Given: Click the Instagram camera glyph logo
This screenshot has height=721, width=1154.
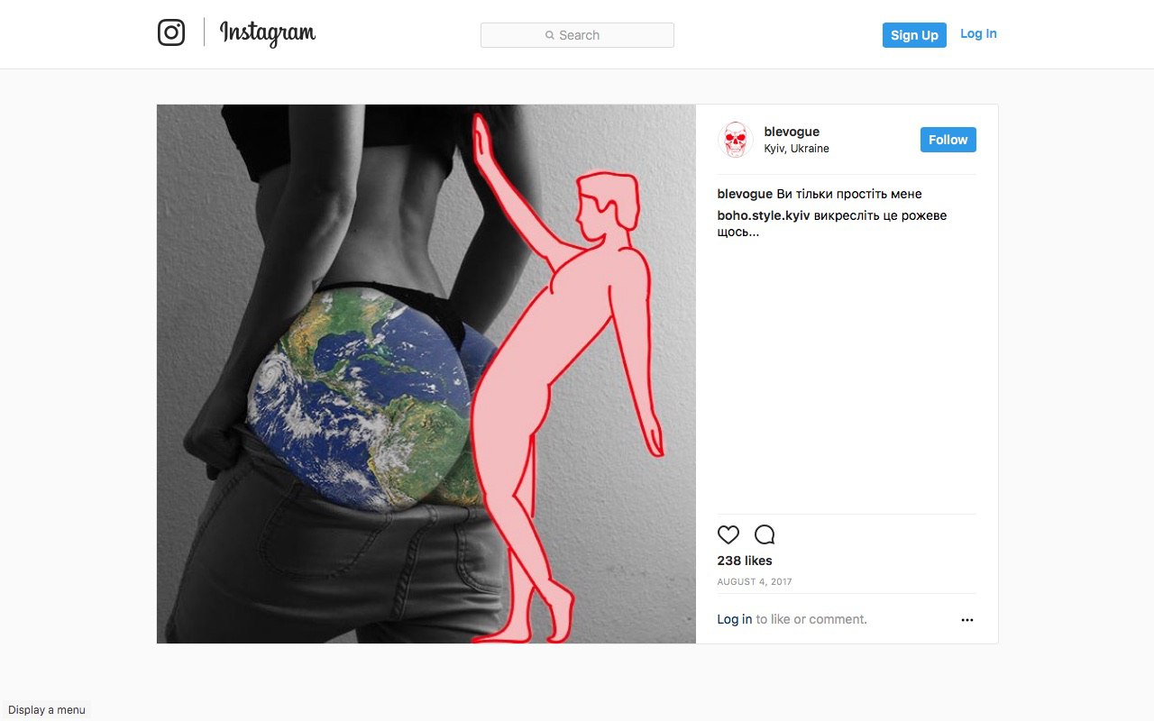Looking at the screenshot, I should (x=171, y=33).
